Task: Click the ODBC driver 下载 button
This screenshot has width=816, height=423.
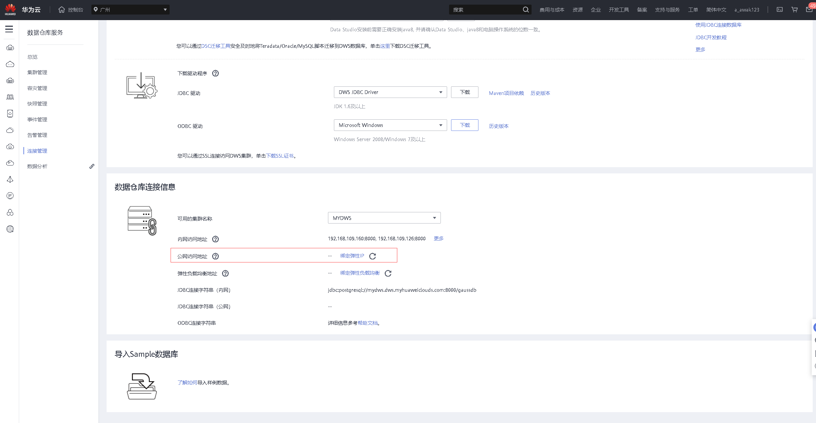Action: 465,125
